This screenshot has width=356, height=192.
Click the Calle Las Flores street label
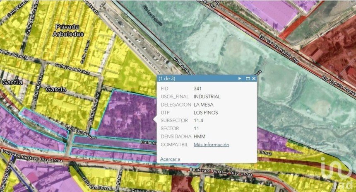click(96, 184)
